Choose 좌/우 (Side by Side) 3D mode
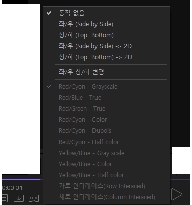192x205 pixels. pyautogui.click(x=107, y=24)
